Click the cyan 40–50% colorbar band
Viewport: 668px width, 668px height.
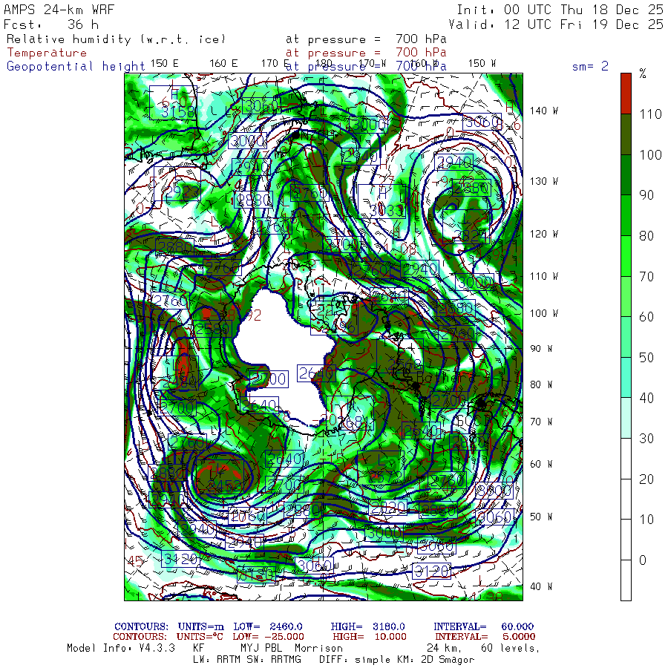tap(626, 377)
